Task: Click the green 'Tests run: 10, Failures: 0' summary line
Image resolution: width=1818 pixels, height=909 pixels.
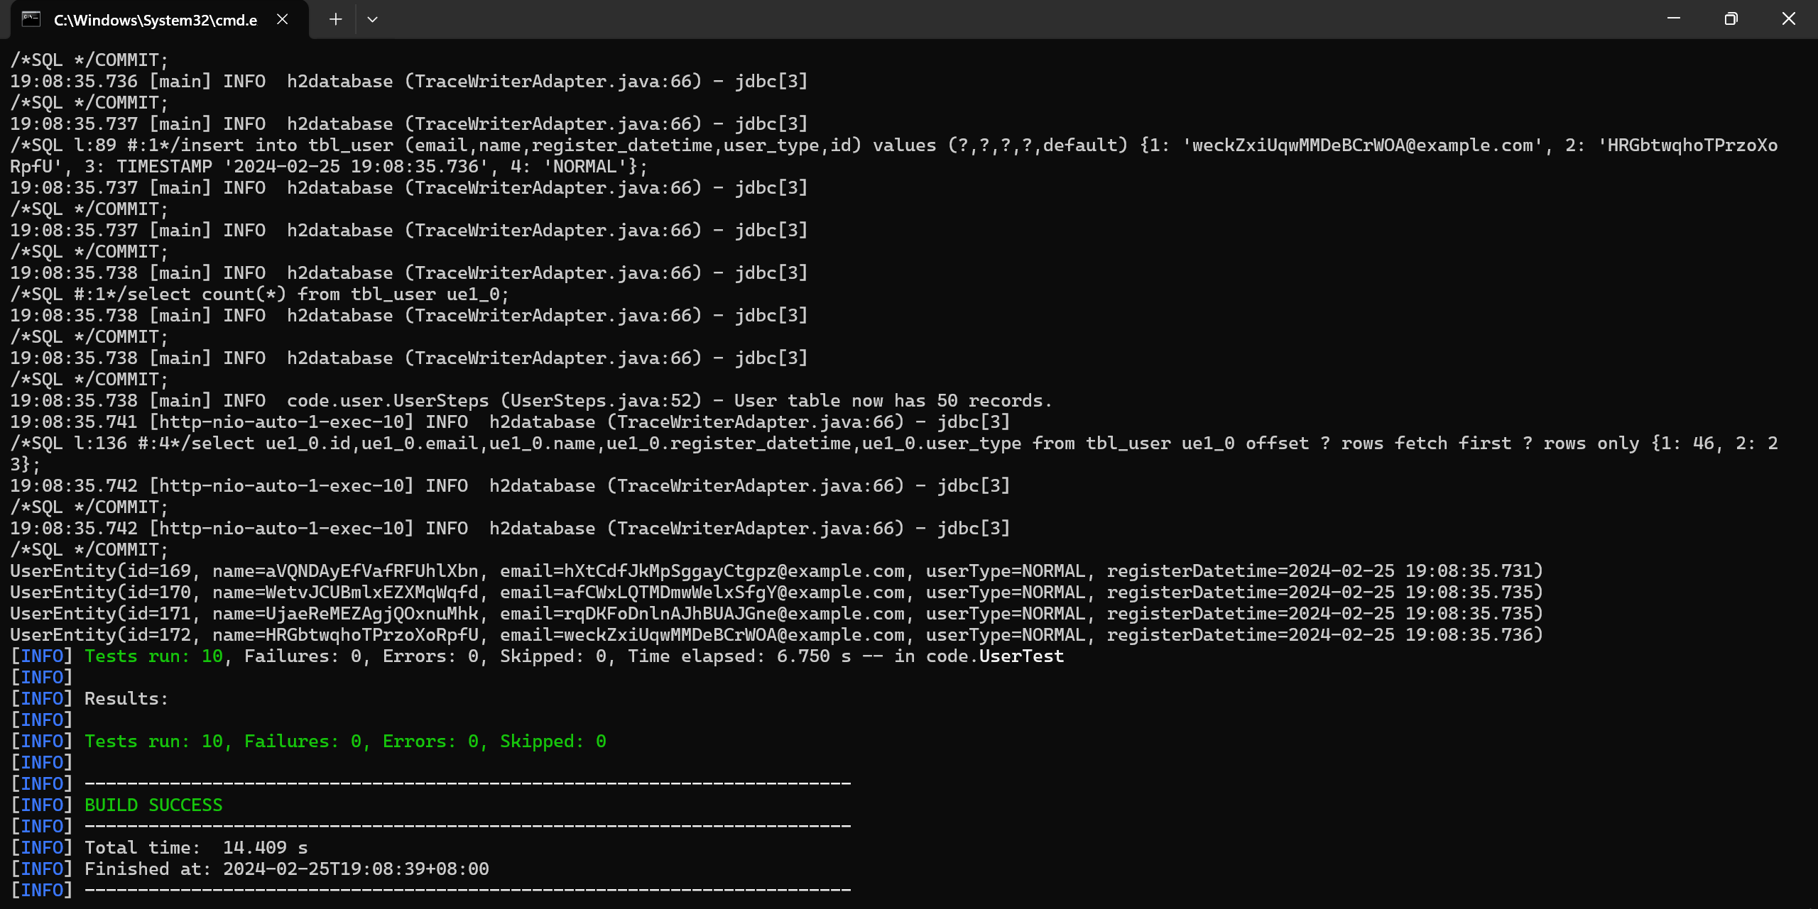Action: [x=345, y=741]
